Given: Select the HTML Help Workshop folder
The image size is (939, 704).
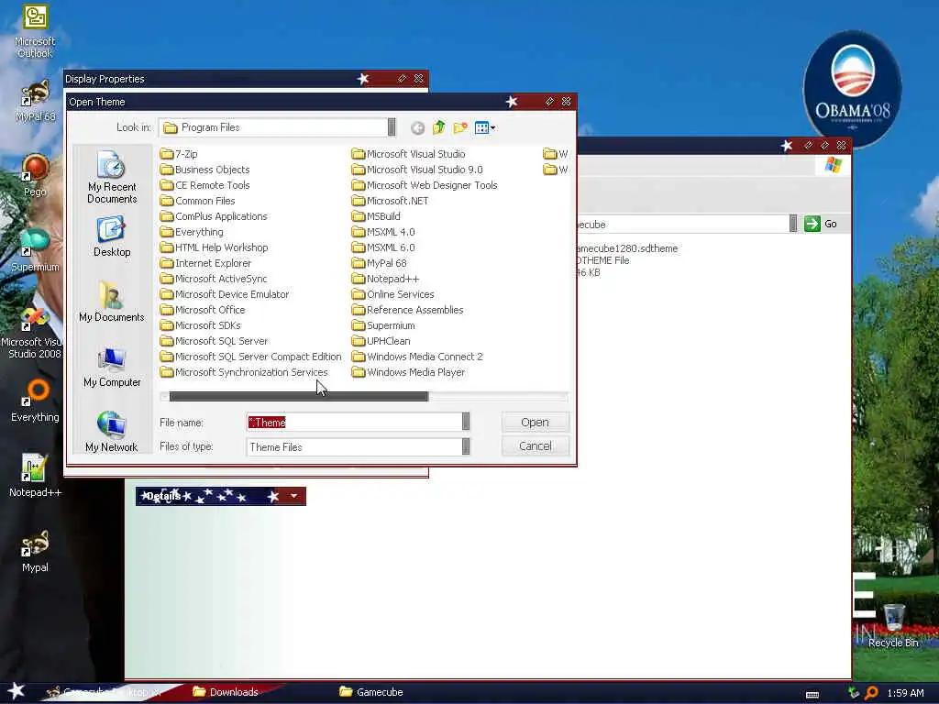Looking at the screenshot, I should 215,247.
